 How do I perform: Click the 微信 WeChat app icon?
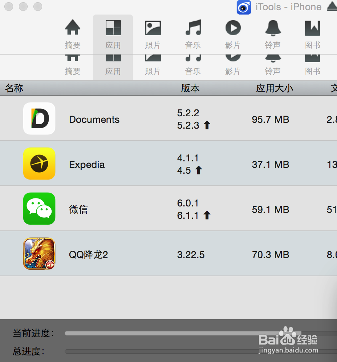(39, 209)
